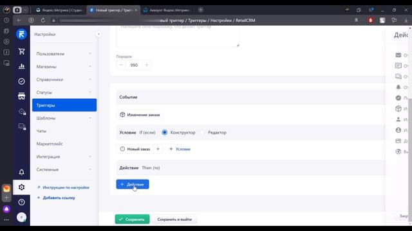The width and height of the screenshot is (412, 231).
Task: Select the box order action icon
Action: point(398,108)
